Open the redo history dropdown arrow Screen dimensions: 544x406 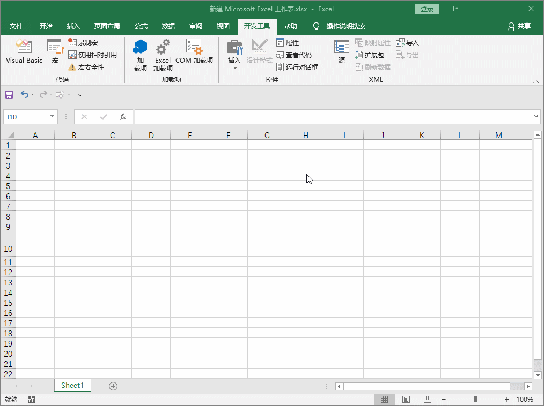click(x=51, y=95)
